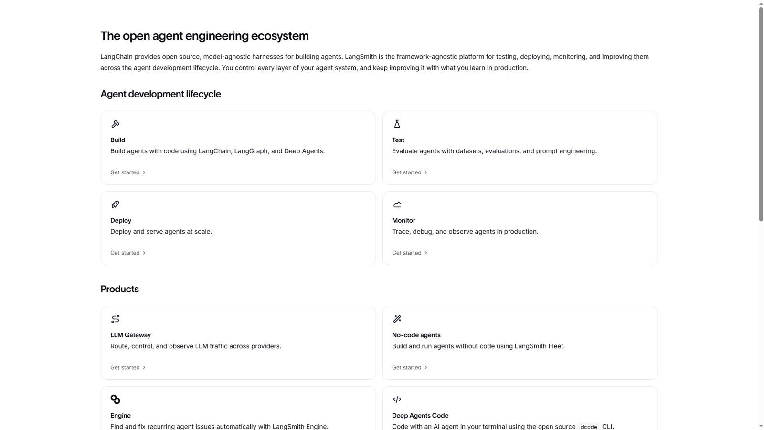The image size is (764, 430).
Task: Select the Build card title
Action: coord(117,140)
